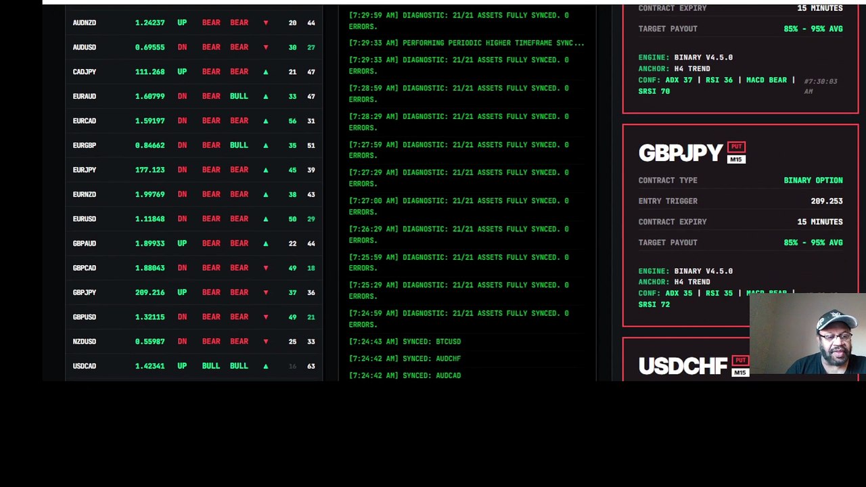The height and width of the screenshot is (487, 866).
Task: Click the down arrow in the NZDUSD row
Action: [x=265, y=342]
